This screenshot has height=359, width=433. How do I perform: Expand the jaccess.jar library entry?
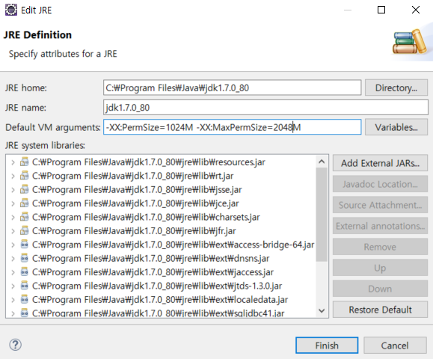[13, 272]
